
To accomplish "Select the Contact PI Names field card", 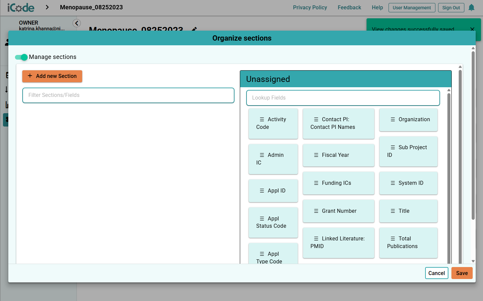I will point(339,124).
